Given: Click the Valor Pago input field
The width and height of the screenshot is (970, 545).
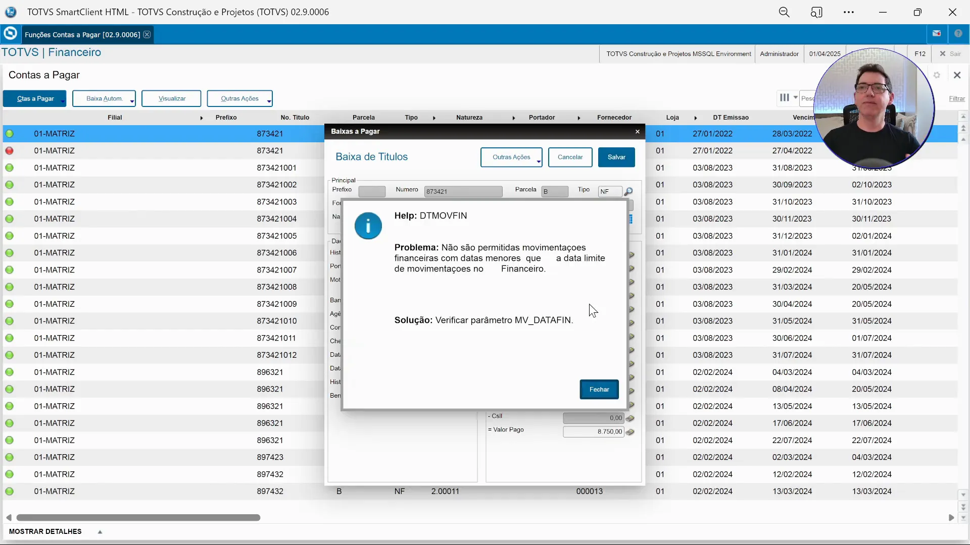Looking at the screenshot, I should coord(593,432).
